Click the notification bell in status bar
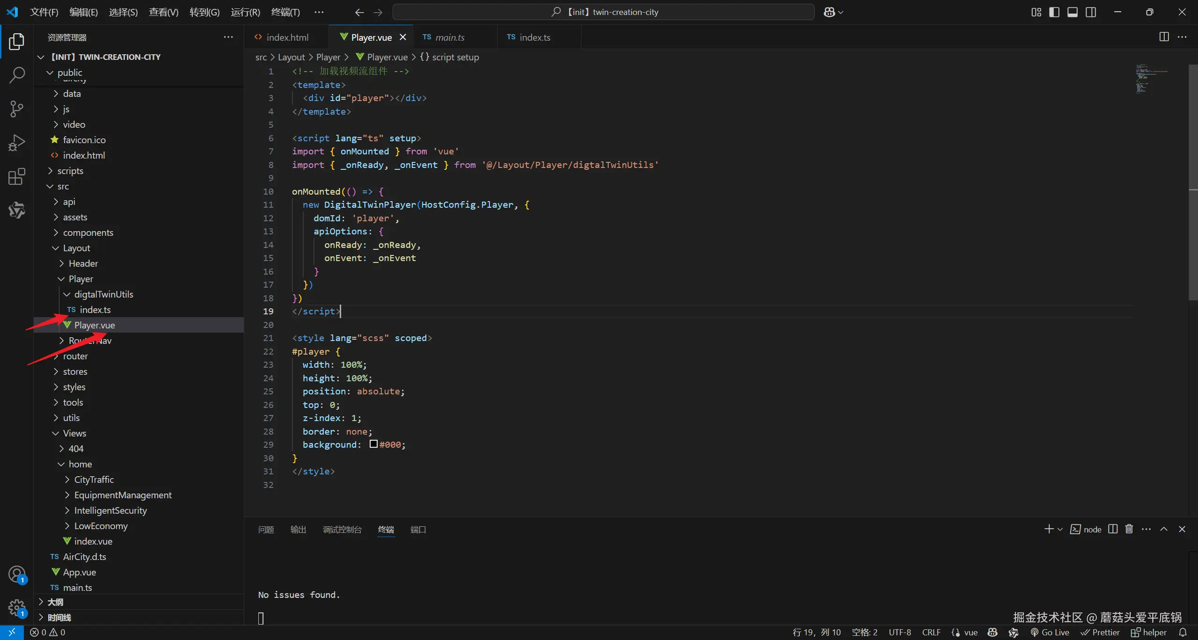Screen dimensions: 1198x640 (1183, 632)
